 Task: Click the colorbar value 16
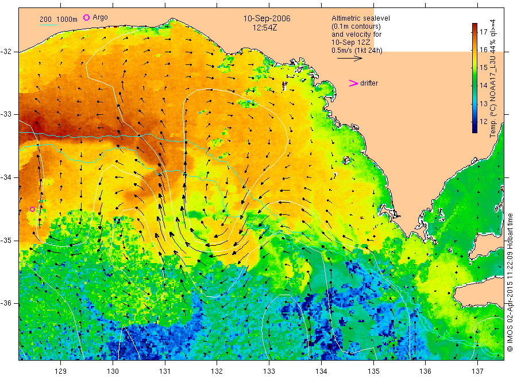483,49
